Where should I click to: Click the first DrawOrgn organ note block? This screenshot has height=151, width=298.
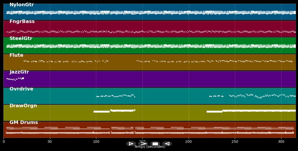tap(102, 111)
